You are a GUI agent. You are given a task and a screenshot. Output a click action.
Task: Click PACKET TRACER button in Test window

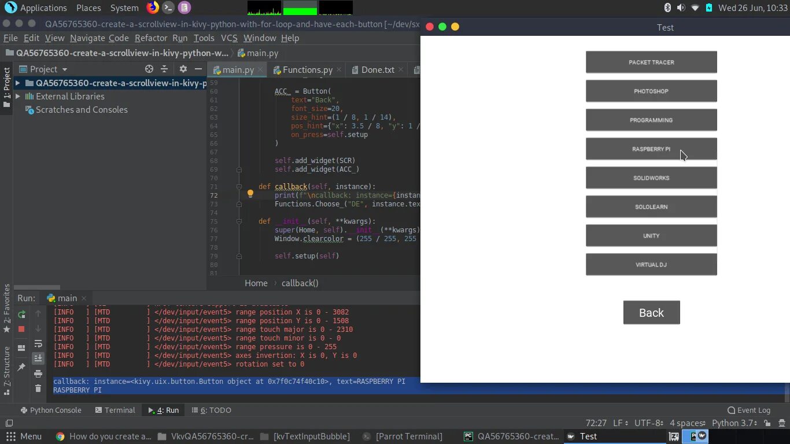(x=651, y=62)
